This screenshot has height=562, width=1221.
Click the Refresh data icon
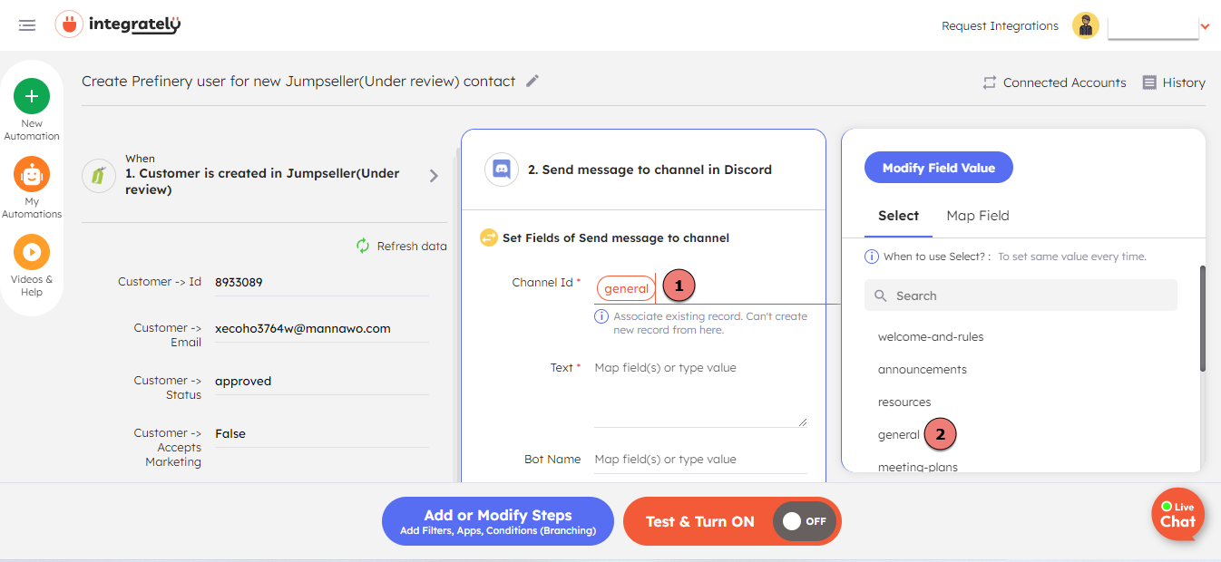pyautogui.click(x=363, y=246)
